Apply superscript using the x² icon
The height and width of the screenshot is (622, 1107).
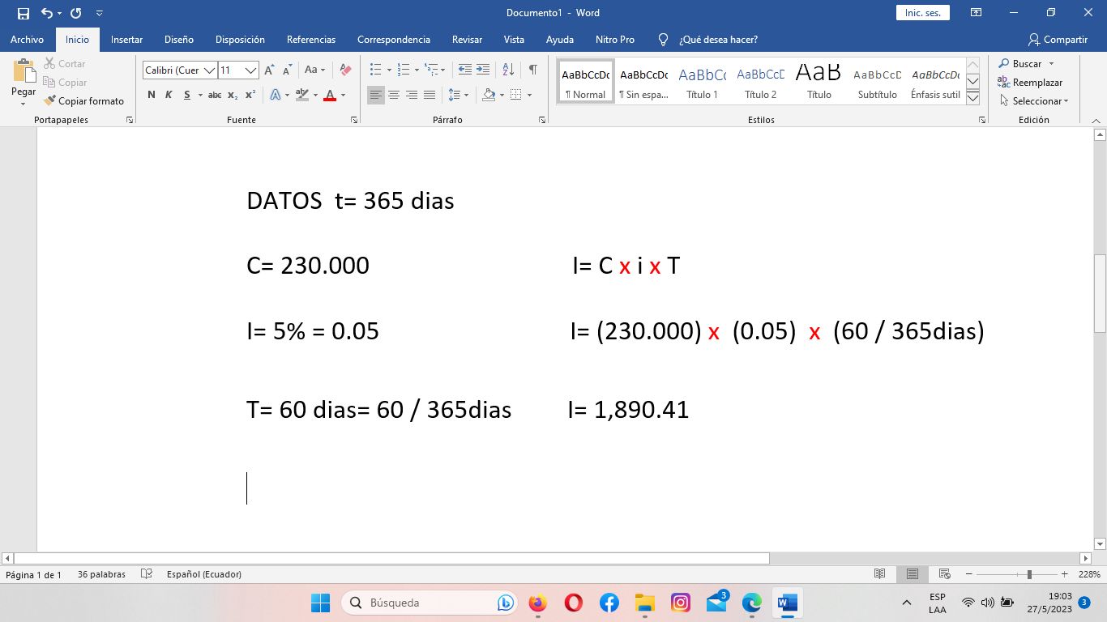(x=252, y=95)
